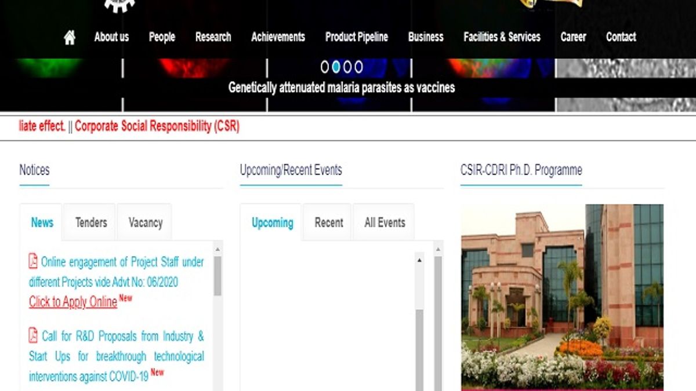The height and width of the screenshot is (391, 696).
Task: Select fourth carousel slide indicator dot
Action: coord(358,67)
